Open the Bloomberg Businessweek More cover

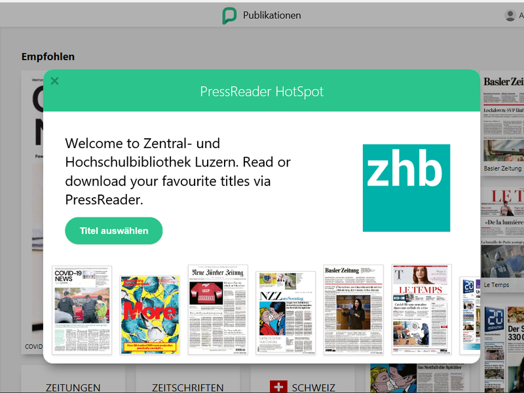click(150, 315)
